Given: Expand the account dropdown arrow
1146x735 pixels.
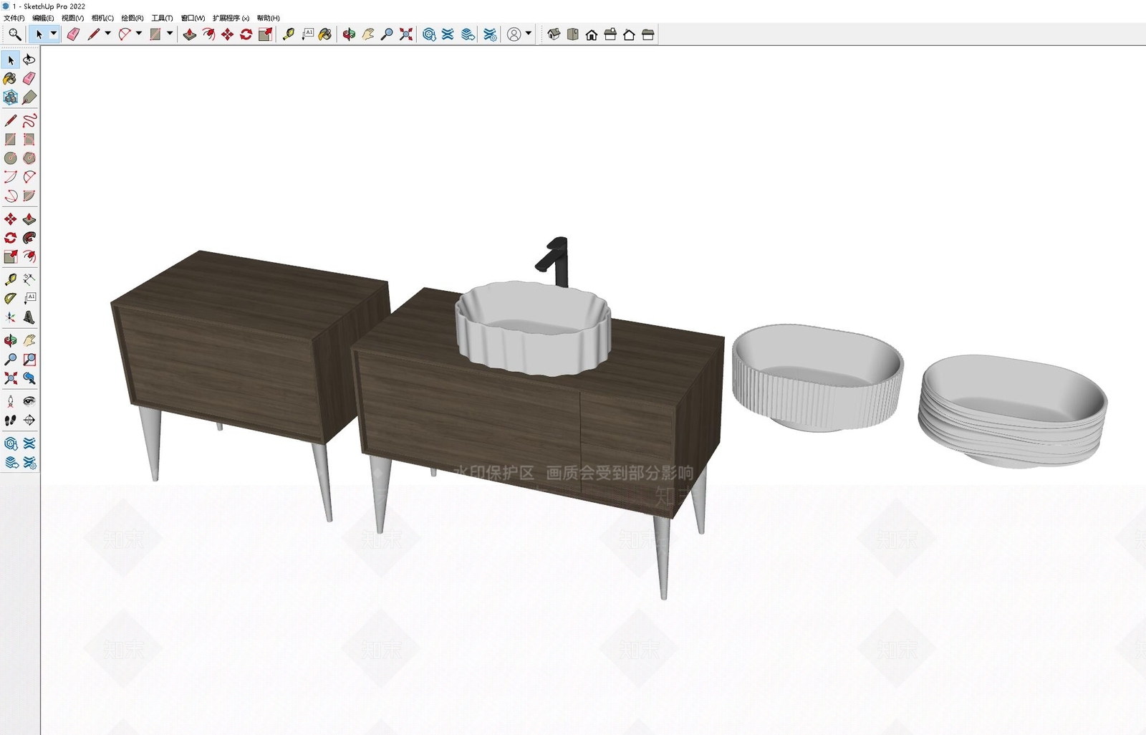Looking at the screenshot, I should pyautogui.click(x=529, y=34).
